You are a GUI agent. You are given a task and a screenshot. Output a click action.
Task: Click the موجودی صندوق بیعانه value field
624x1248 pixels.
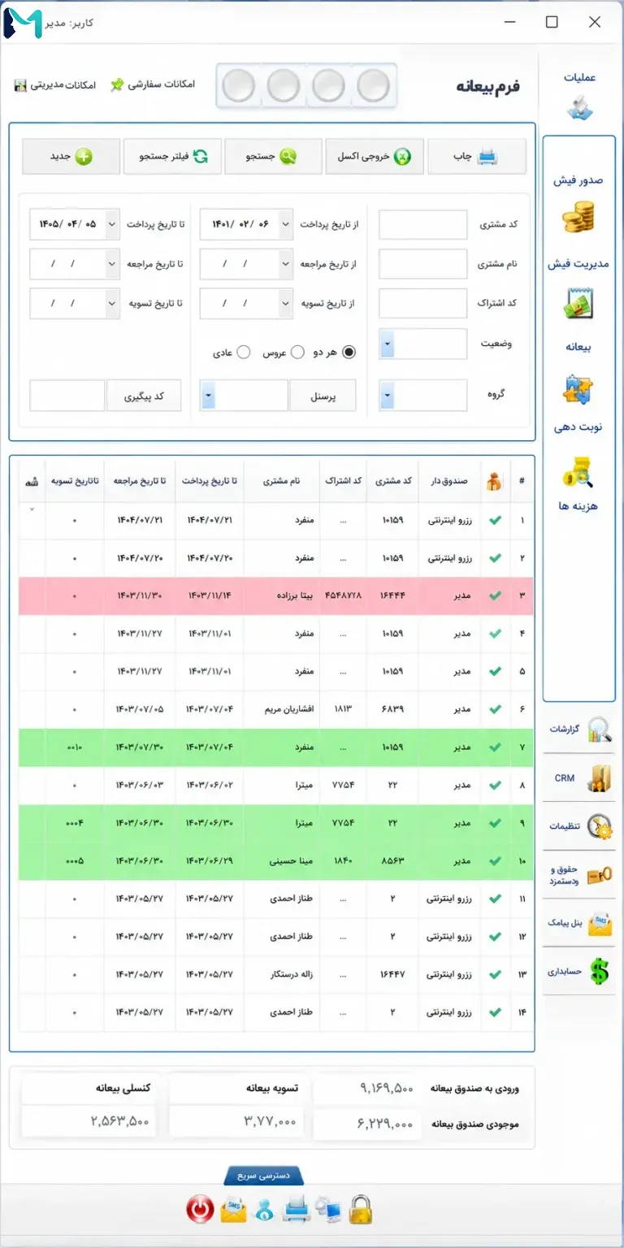point(366,1123)
